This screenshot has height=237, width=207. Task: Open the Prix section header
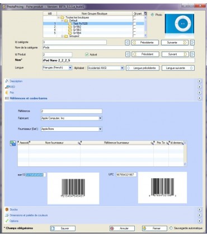click(x=103, y=92)
